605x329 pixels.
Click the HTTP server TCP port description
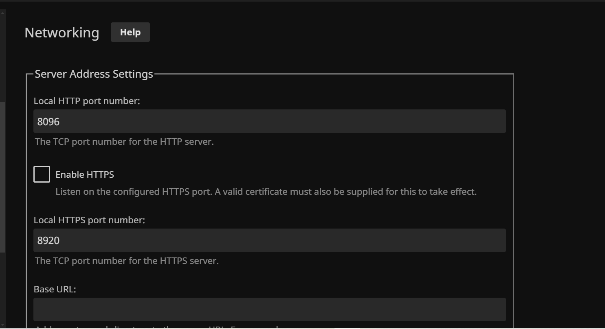click(x=124, y=142)
